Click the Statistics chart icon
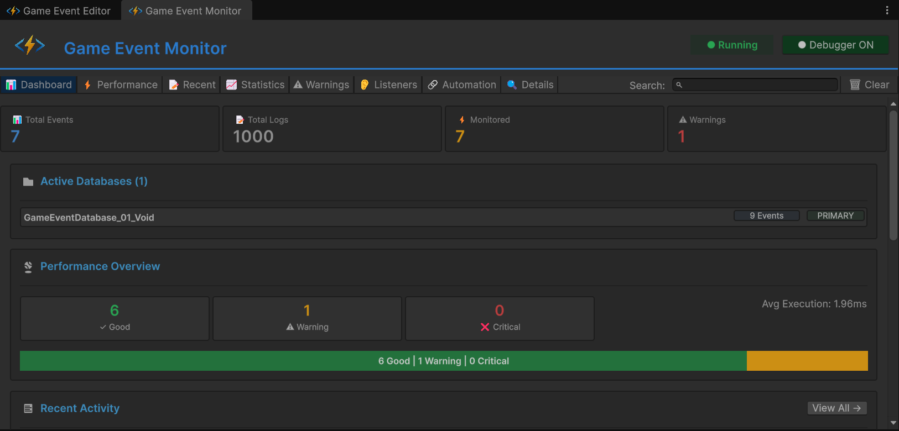 click(232, 85)
